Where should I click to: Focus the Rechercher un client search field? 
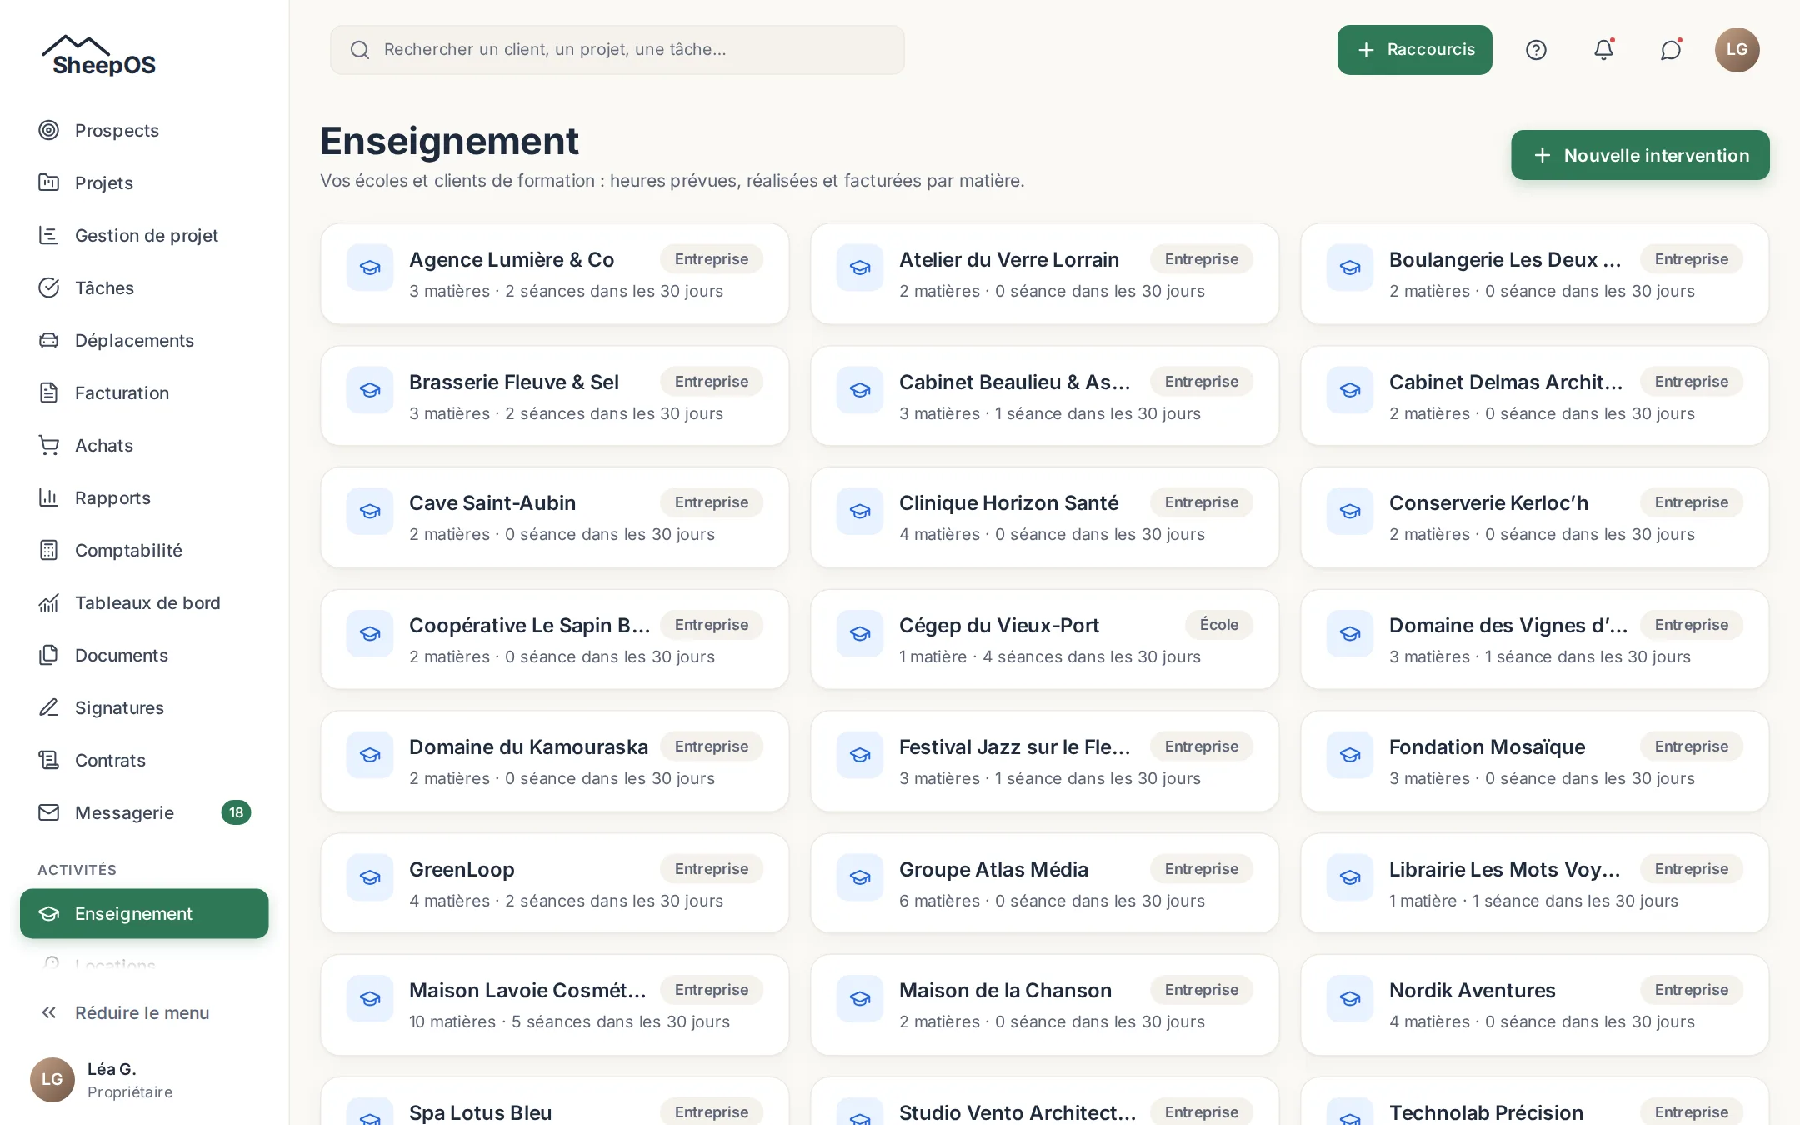[x=617, y=50]
